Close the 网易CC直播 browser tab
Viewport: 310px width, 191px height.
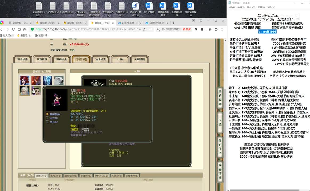140,23
